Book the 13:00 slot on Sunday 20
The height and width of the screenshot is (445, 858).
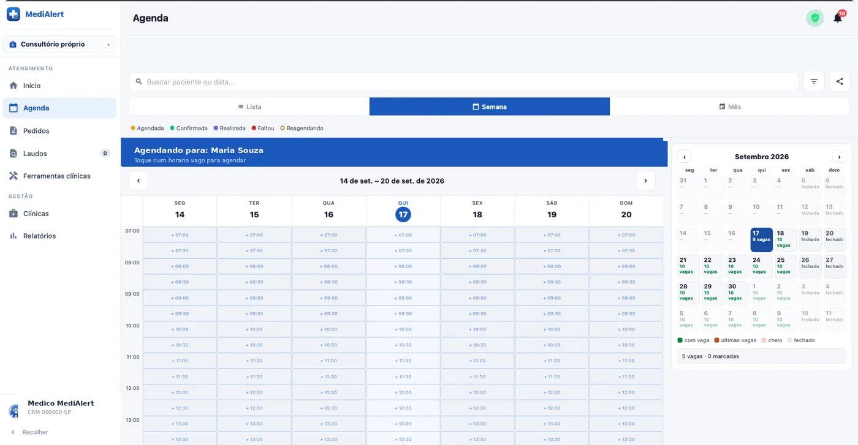click(626, 424)
